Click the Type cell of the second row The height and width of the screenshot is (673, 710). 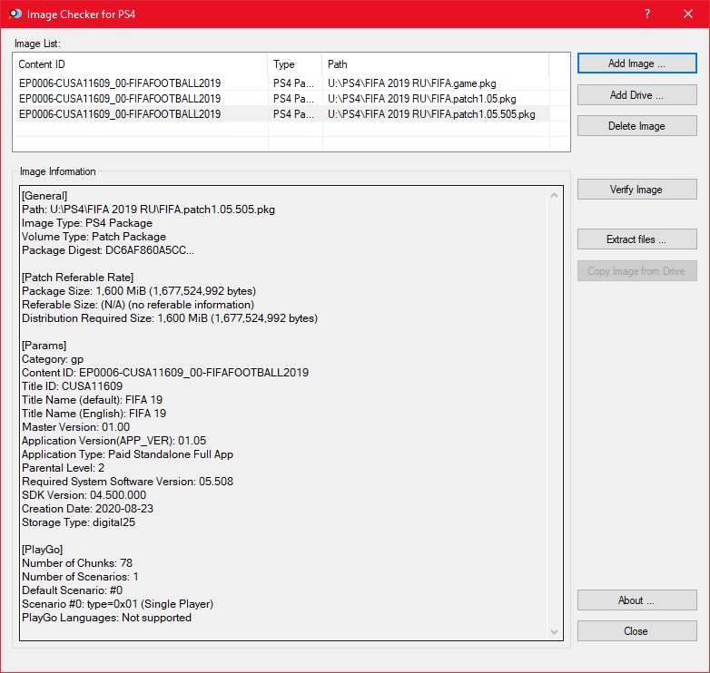pos(293,99)
